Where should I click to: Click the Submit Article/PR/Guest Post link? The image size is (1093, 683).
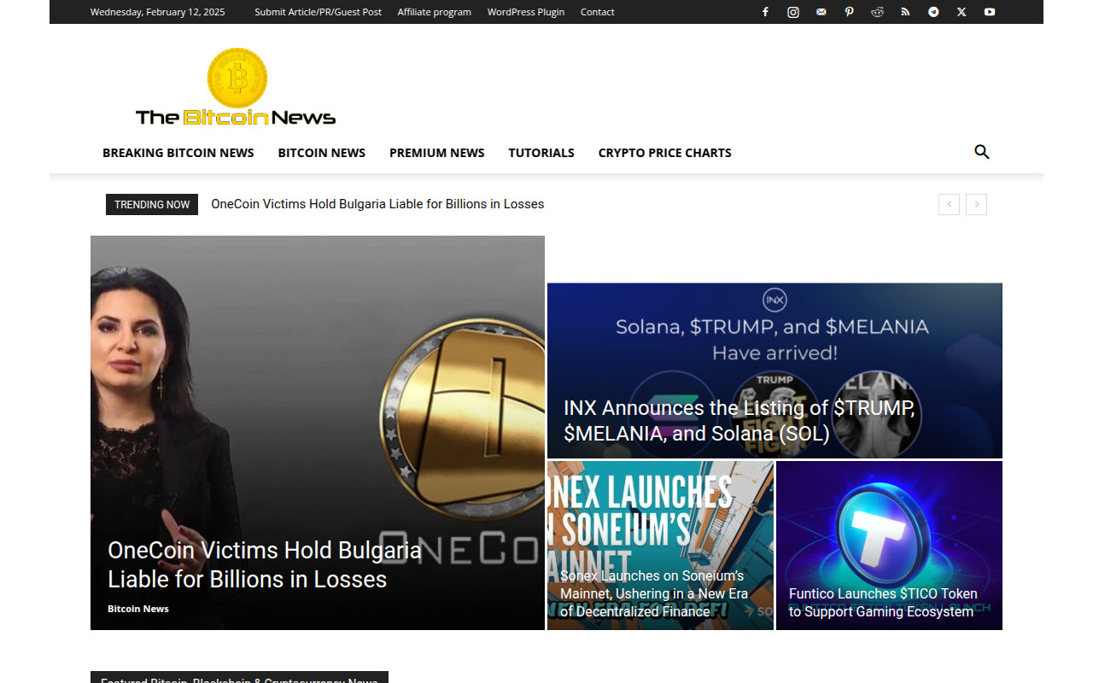[x=318, y=12]
